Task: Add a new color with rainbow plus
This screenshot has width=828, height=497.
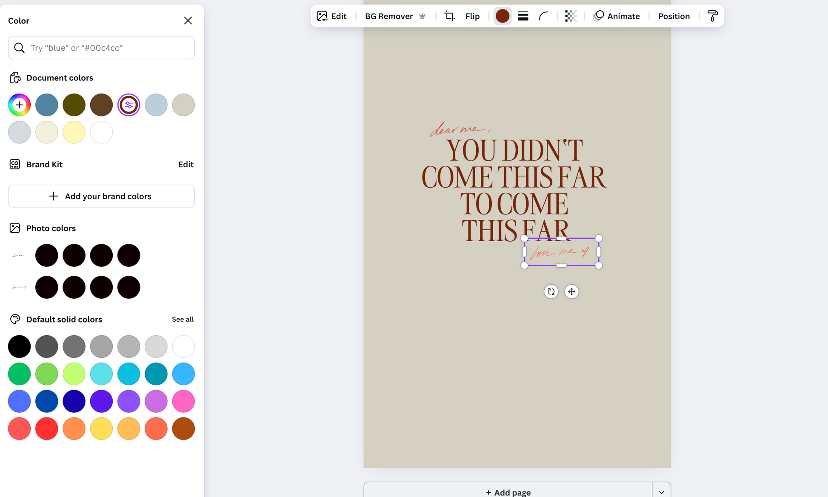Action: tap(19, 105)
